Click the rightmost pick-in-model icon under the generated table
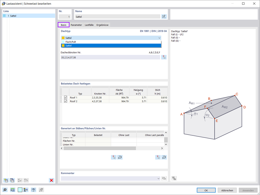 point(158,157)
